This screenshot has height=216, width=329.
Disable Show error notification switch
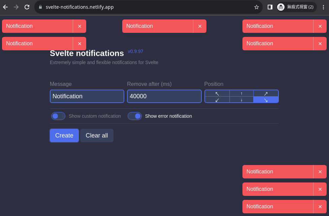134,116
